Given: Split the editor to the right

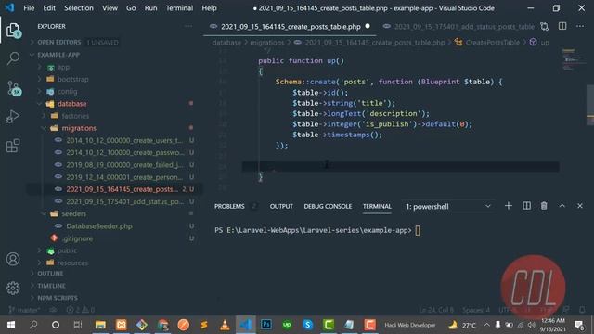Looking at the screenshot, I should [562, 26].
